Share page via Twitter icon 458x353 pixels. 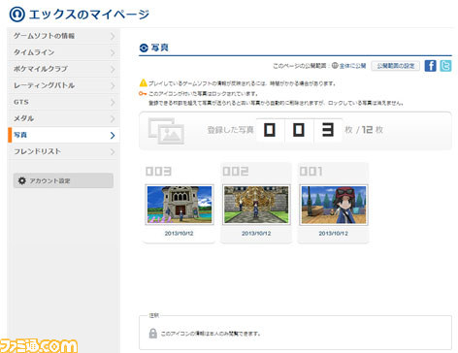click(x=445, y=66)
